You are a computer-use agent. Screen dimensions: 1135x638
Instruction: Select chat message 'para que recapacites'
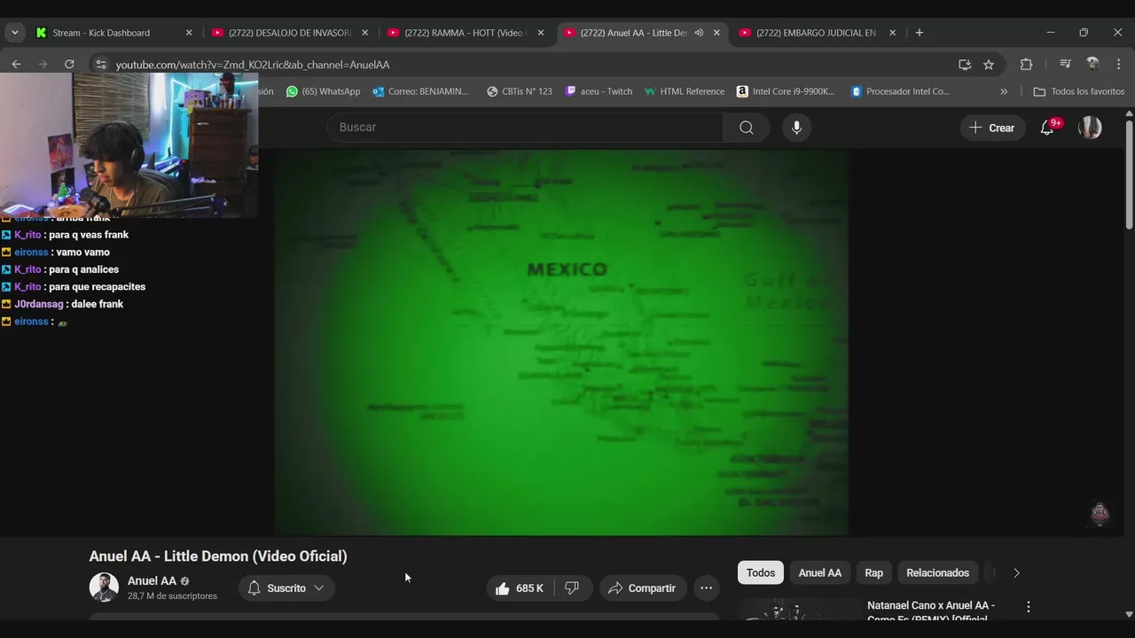97,287
